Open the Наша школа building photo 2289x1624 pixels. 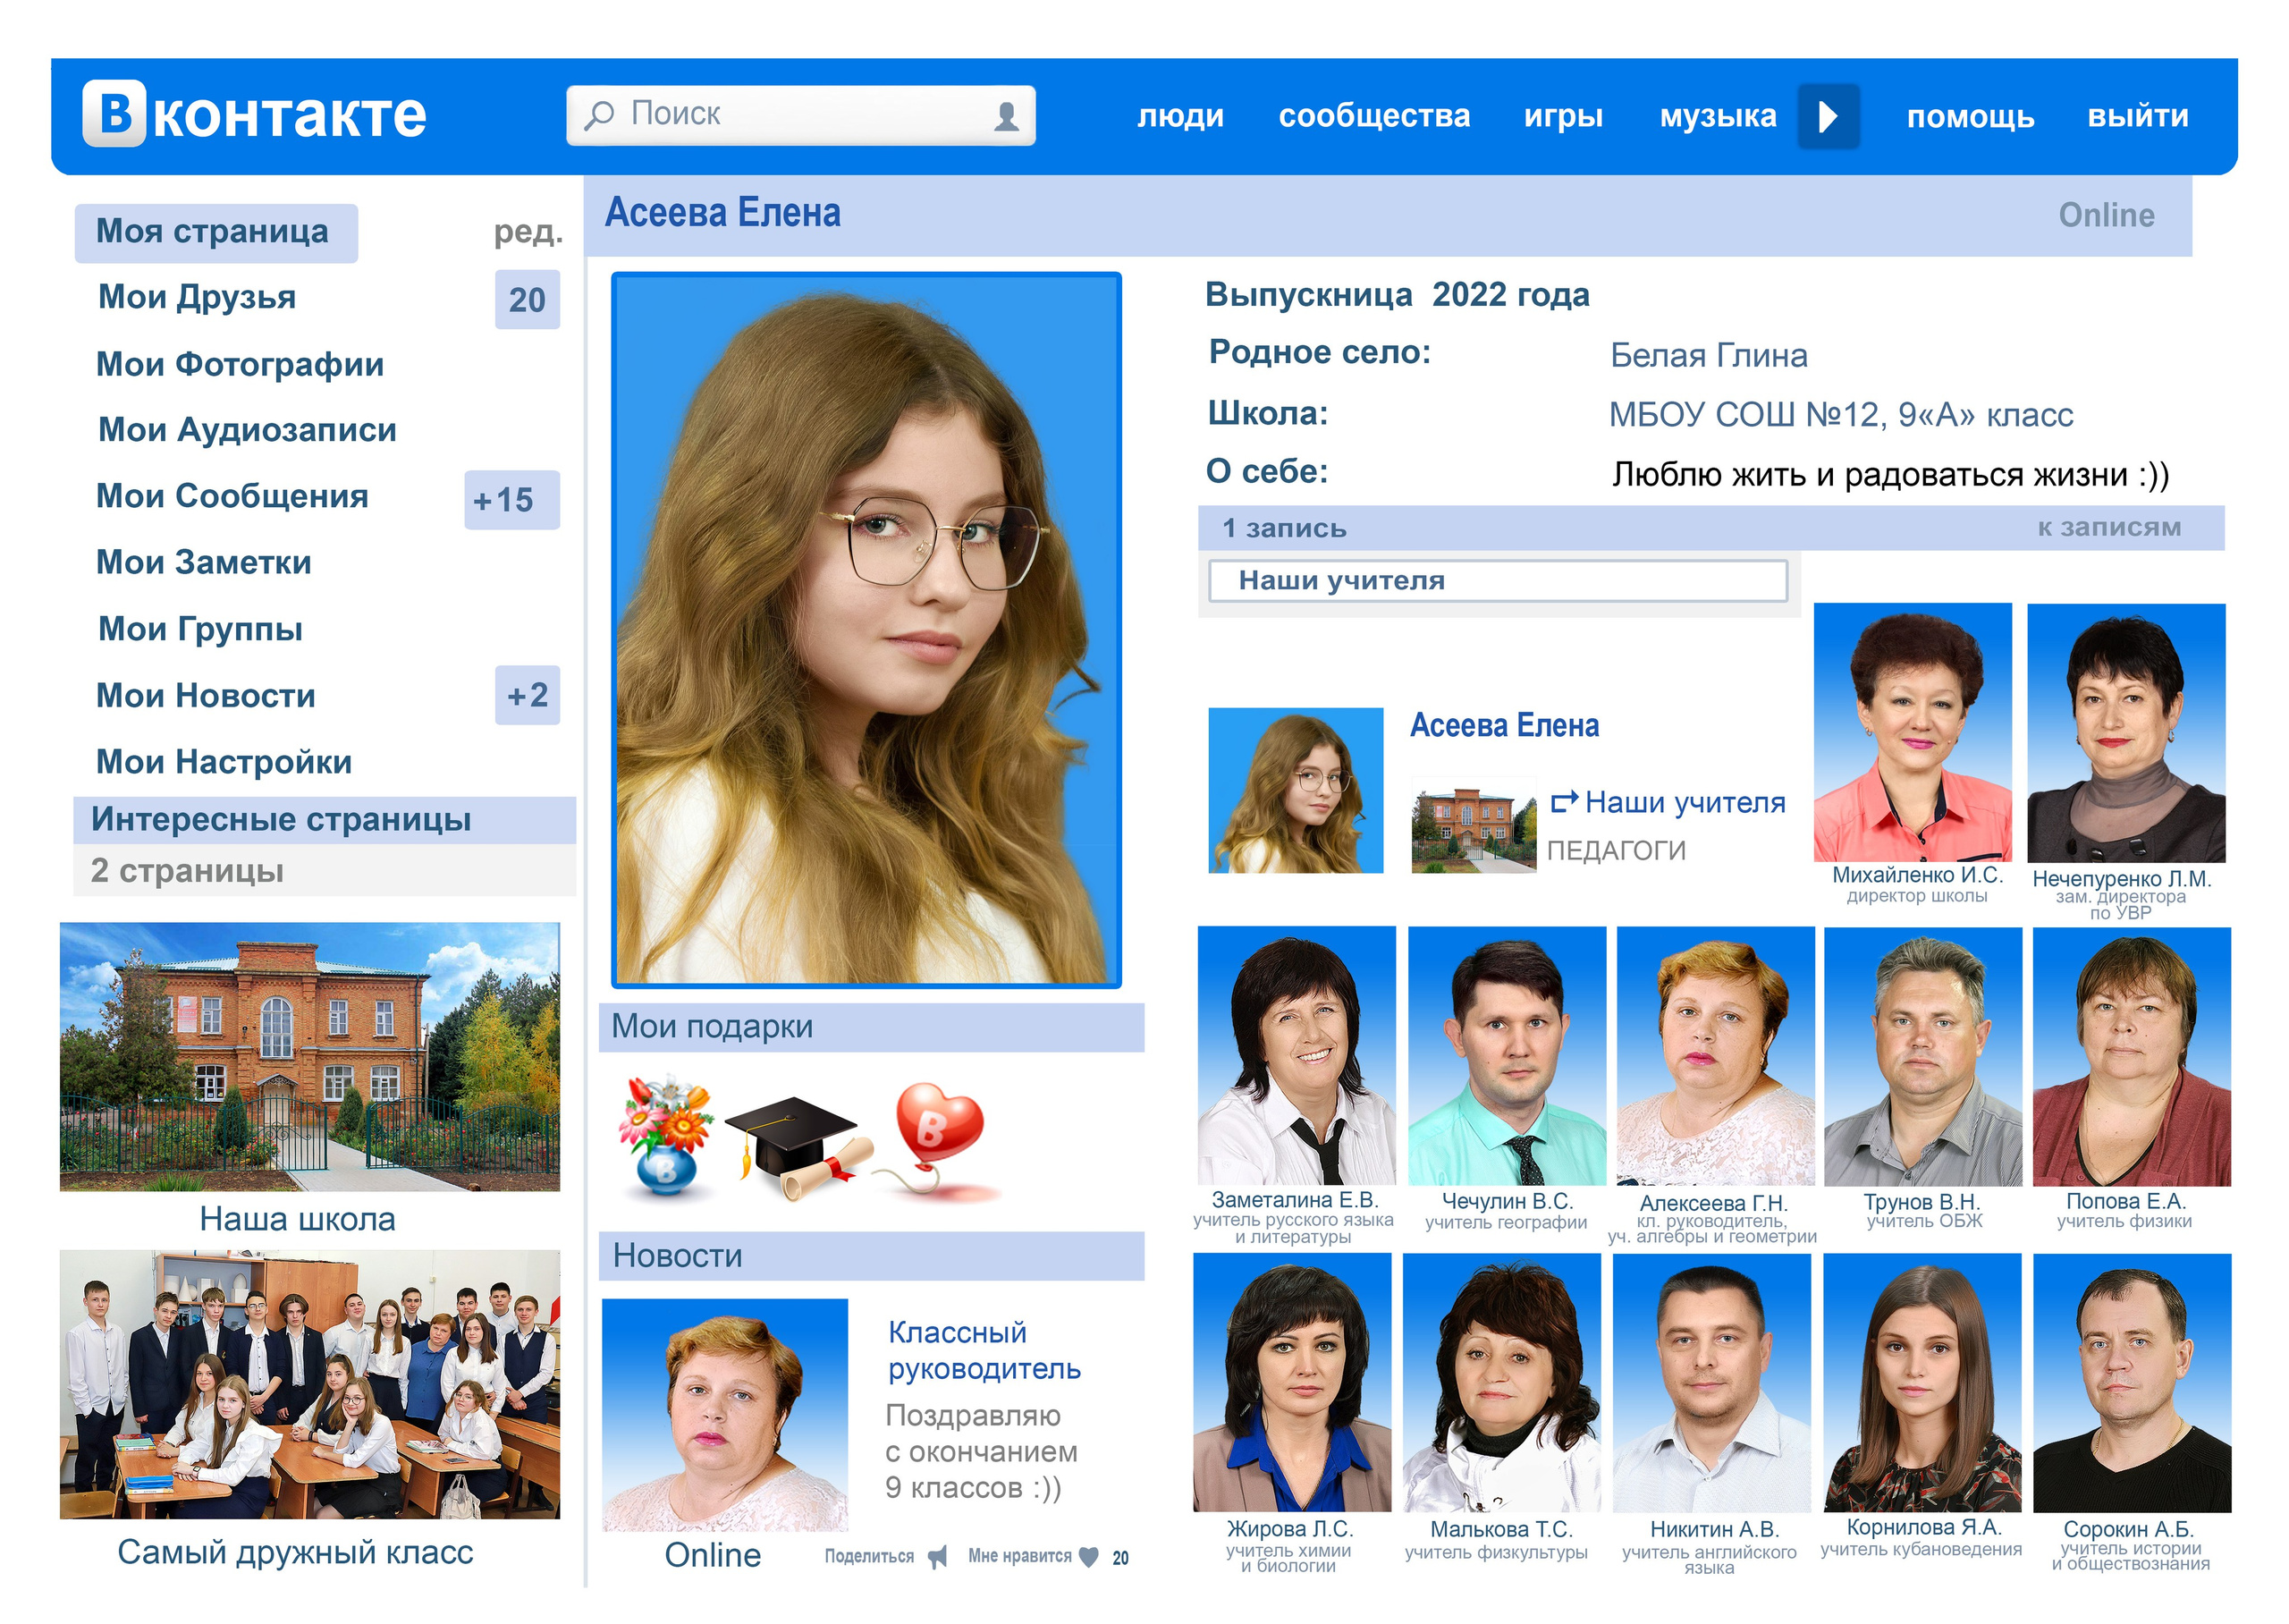(308, 1056)
